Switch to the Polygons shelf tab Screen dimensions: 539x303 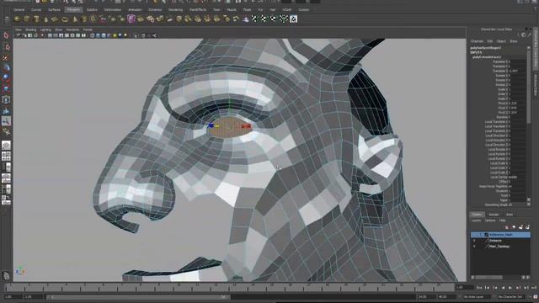click(73, 9)
